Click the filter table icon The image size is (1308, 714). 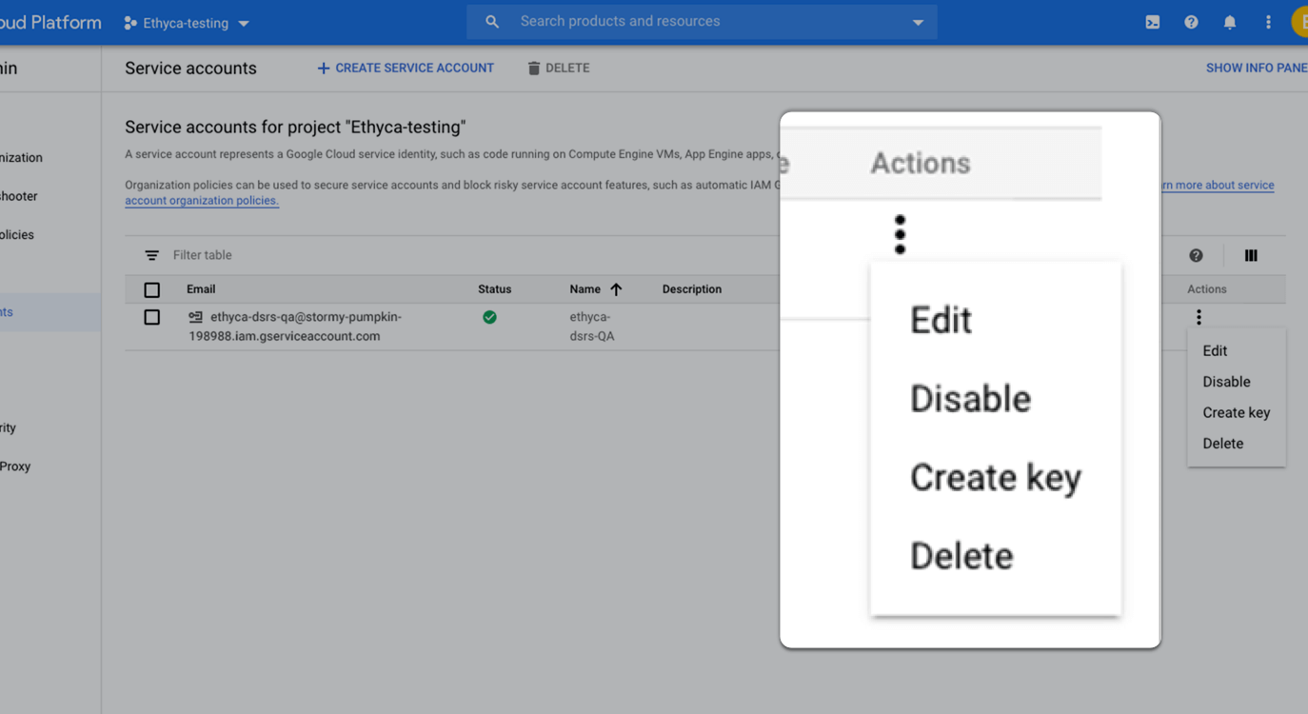point(151,255)
